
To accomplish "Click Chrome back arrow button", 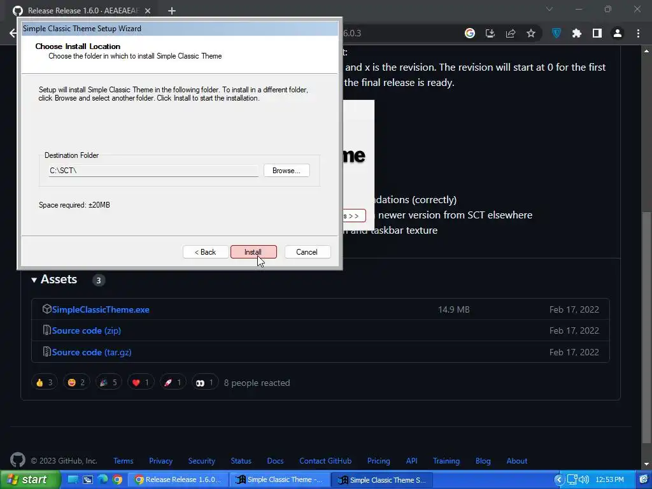I will pyautogui.click(x=13, y=33).
